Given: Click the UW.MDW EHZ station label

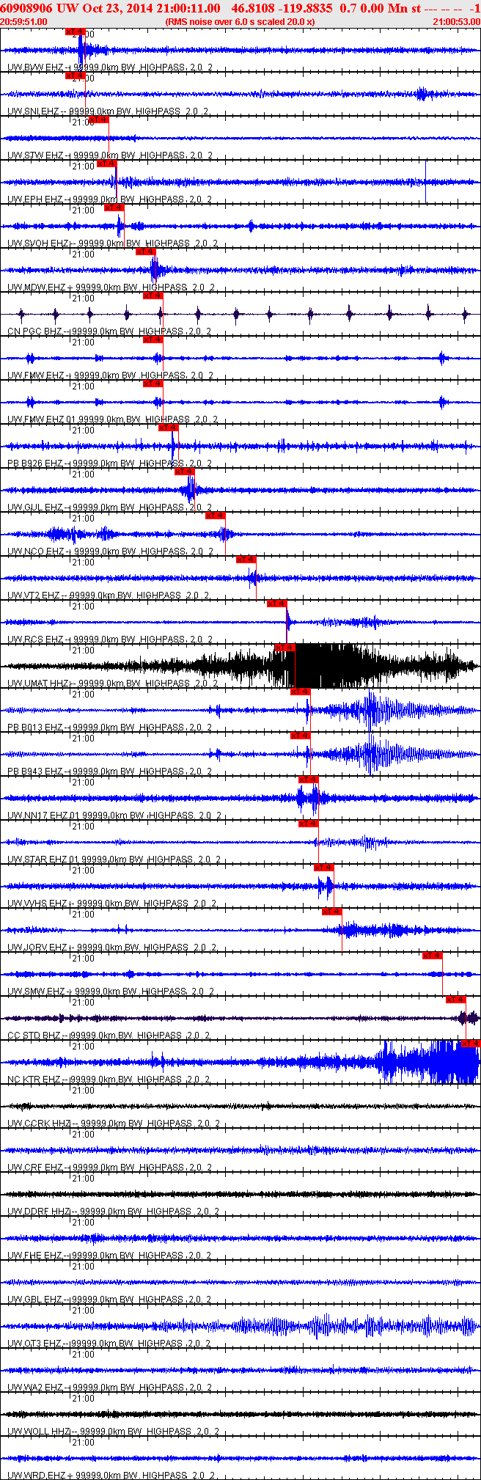Looking at the screenshot, I should coord(112,287).
